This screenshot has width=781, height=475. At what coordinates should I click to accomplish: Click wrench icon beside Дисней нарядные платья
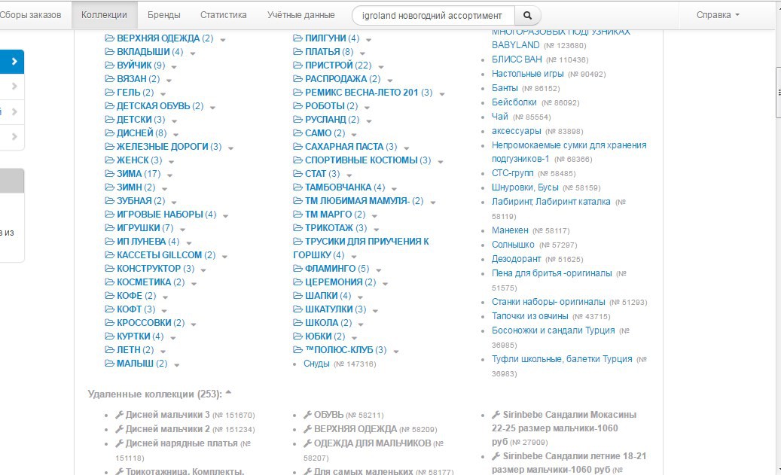point(120,443)
